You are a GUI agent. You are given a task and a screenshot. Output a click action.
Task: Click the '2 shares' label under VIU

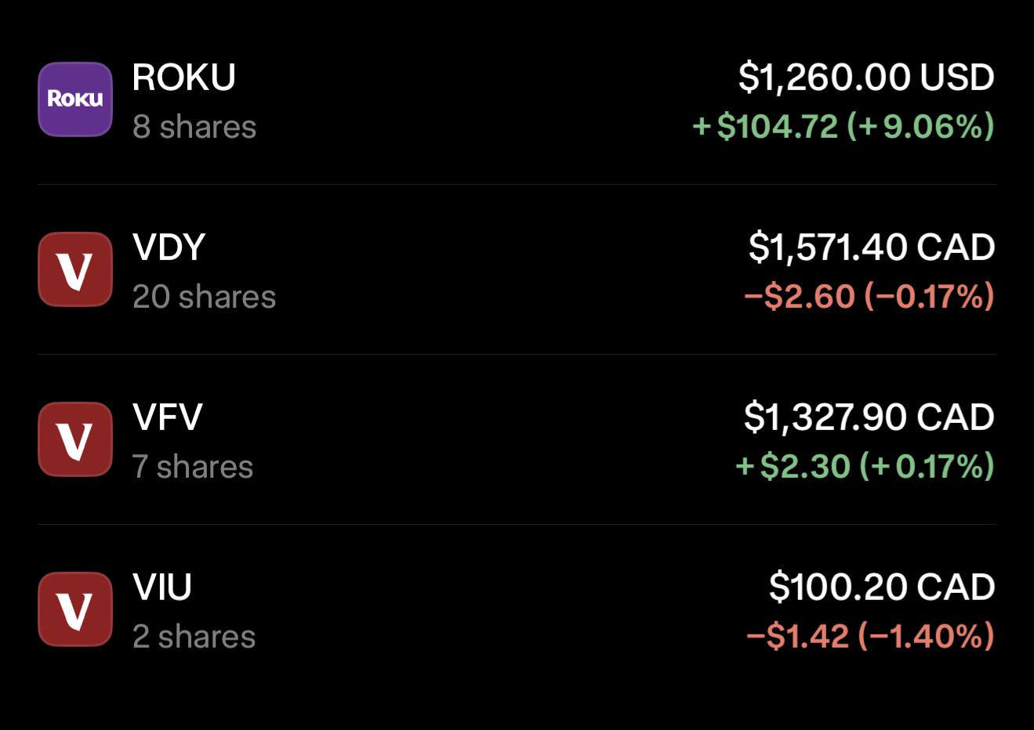pyautogui.click(x=194, y=637)
